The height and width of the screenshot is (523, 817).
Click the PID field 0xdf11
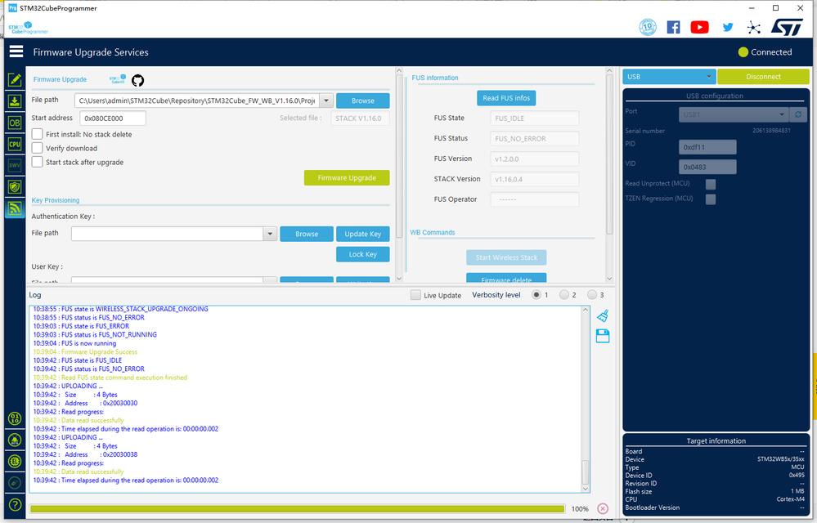click(707, 147)
